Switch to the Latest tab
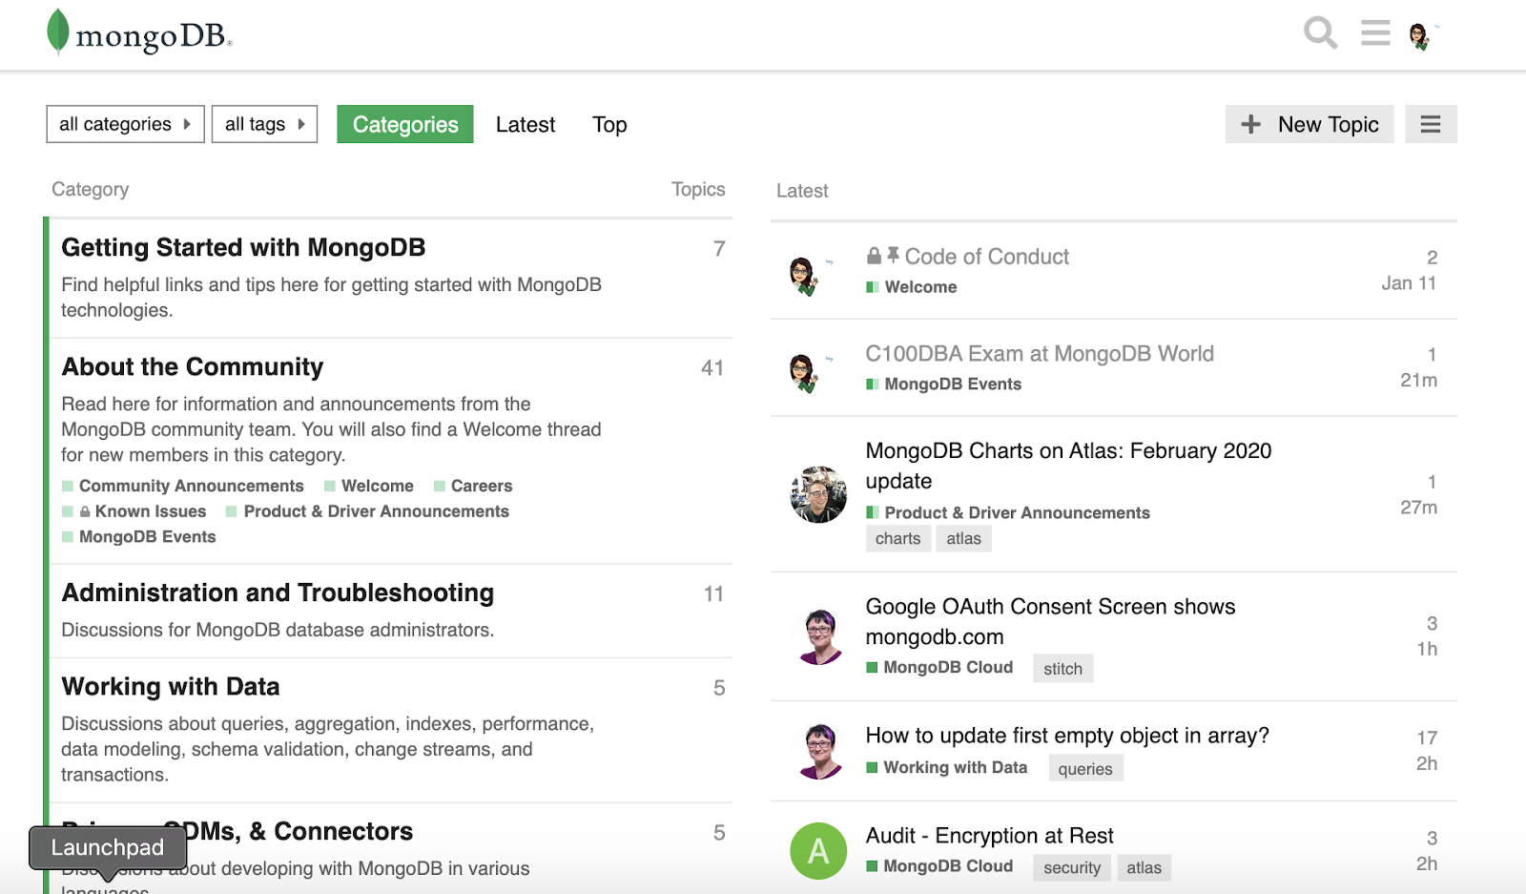 click(x=526, y=124)
